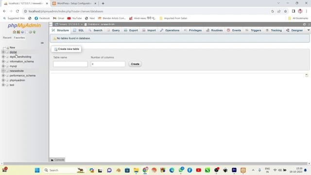Open the Query tab
The height and width of the screenshot is (175, 311).
point(113,30)
